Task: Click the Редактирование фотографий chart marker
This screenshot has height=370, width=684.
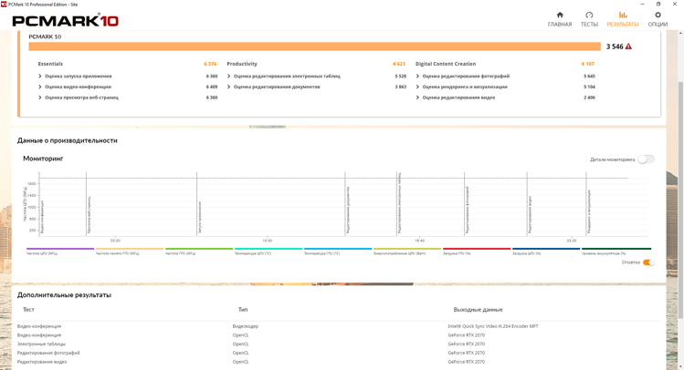Action: [x=468, y=211]
